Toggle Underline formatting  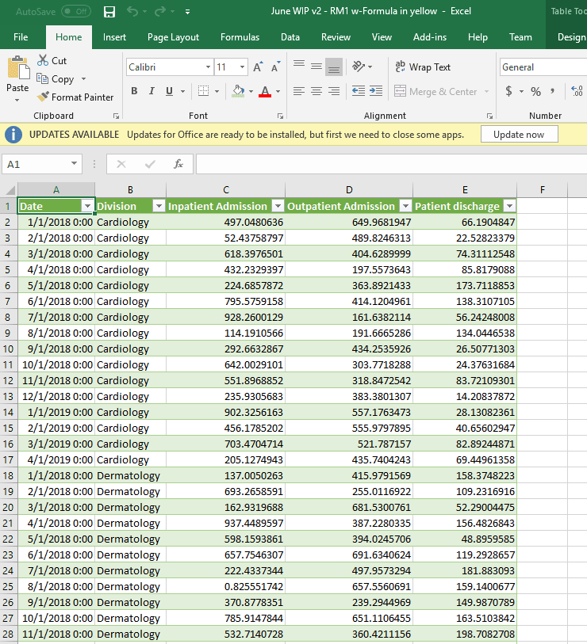(x=169, y=91)
